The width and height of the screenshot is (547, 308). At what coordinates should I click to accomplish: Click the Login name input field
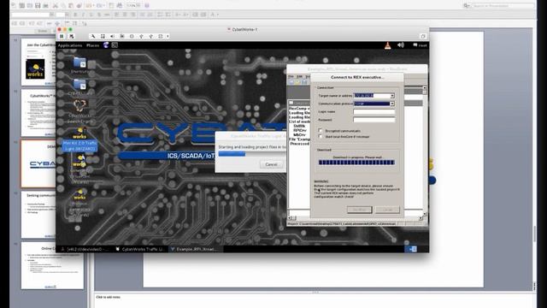(374, 112)
